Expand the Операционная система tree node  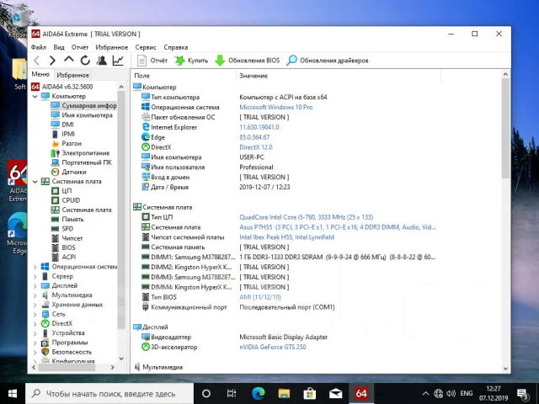(x=35, y=267)
